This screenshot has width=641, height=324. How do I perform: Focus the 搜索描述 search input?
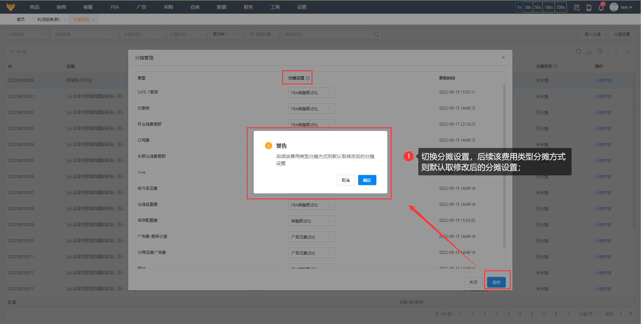point(327,34)
